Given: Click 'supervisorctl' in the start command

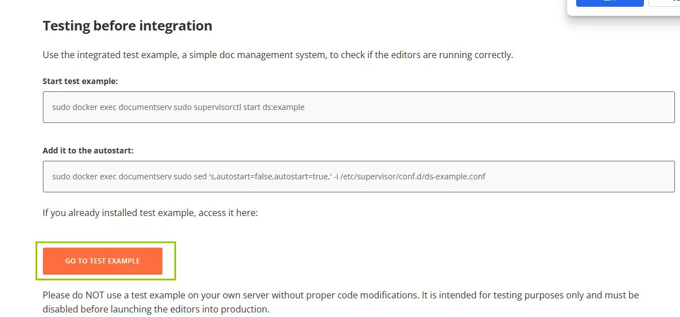Looking at the screenshot, I should [217, 107].
